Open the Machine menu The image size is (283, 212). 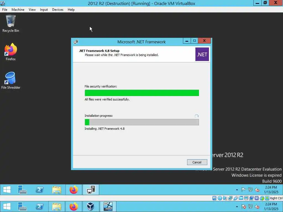(x=18, y=10)
